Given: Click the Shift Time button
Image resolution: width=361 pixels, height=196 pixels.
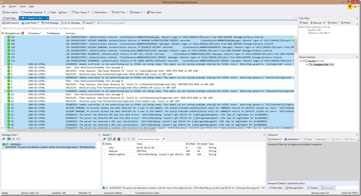Looking at the screenshot, I should coord(118,12).
